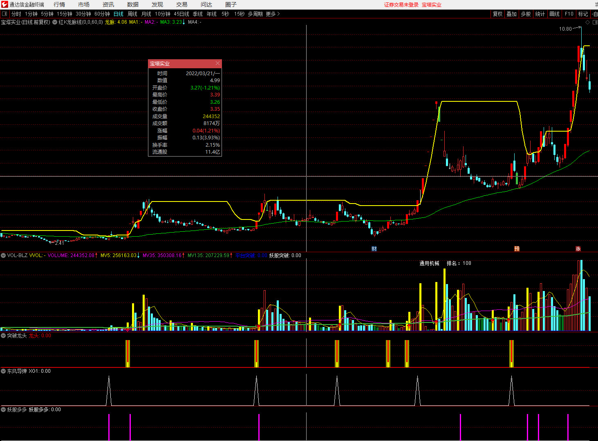Switch to the 10分钟 period
Screen dimensions: 598x441
(163, 14)
